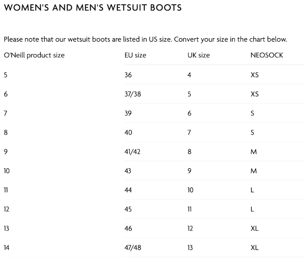Click the EU size 46 cell
The height and width of the screenshot is (273, 304).
click(128, 228)
